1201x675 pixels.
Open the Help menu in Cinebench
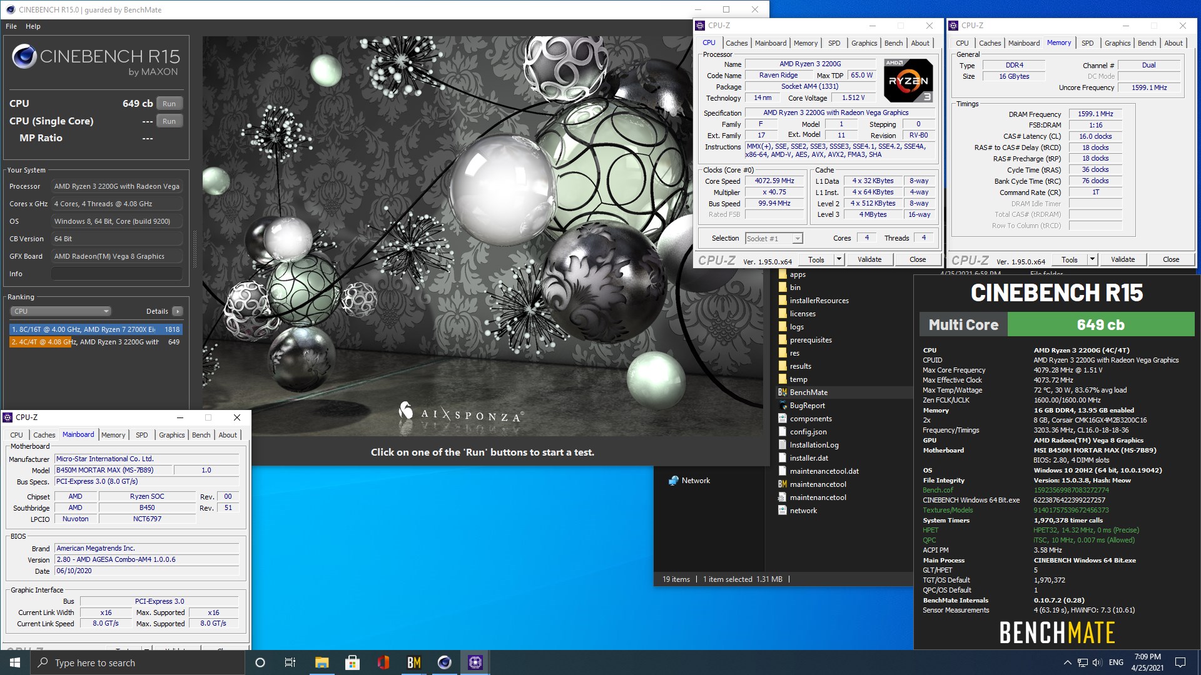coord(33,26)
